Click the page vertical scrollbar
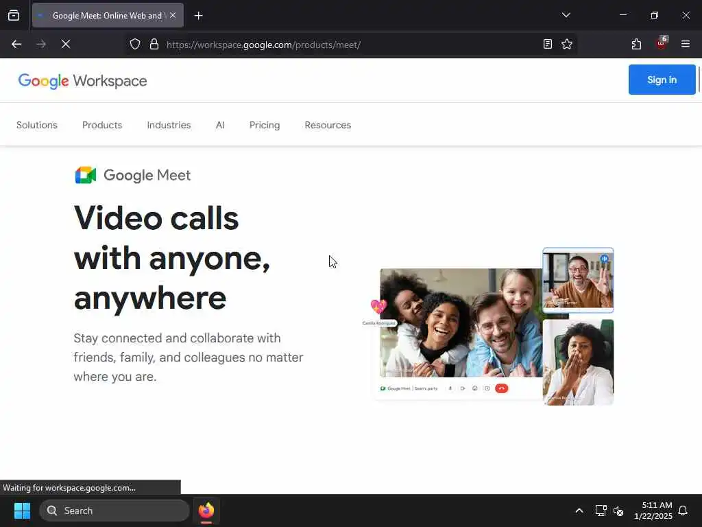Image resolution: width=702 pixels, height=527 pixels. click(699, 80)
